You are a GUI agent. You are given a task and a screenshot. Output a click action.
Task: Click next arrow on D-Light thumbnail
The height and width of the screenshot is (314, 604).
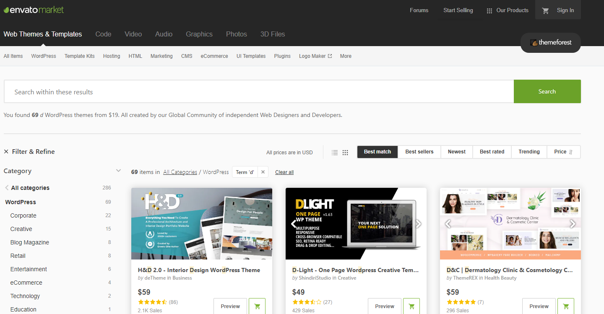418,224
